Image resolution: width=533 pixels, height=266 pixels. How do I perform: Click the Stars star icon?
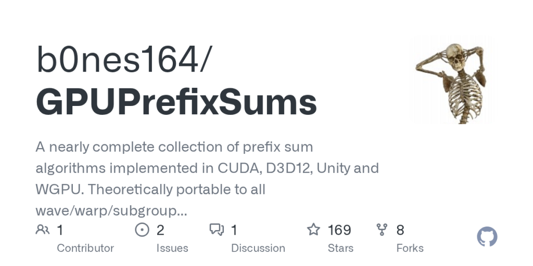click(313, 230)
